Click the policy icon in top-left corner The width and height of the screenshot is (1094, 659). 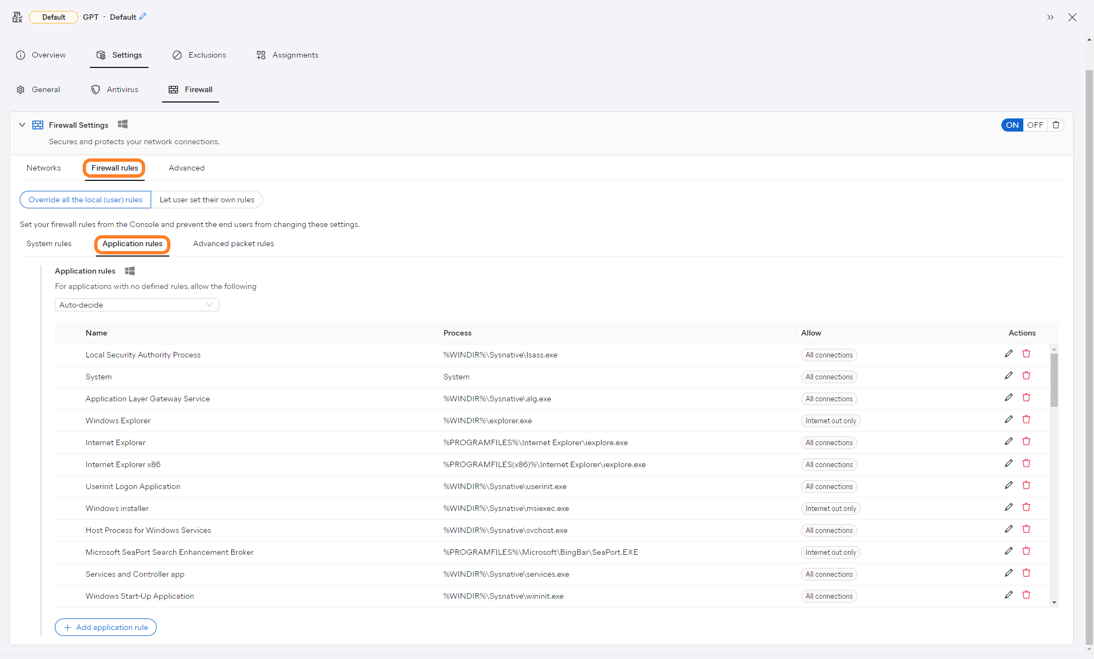[18, 18]
